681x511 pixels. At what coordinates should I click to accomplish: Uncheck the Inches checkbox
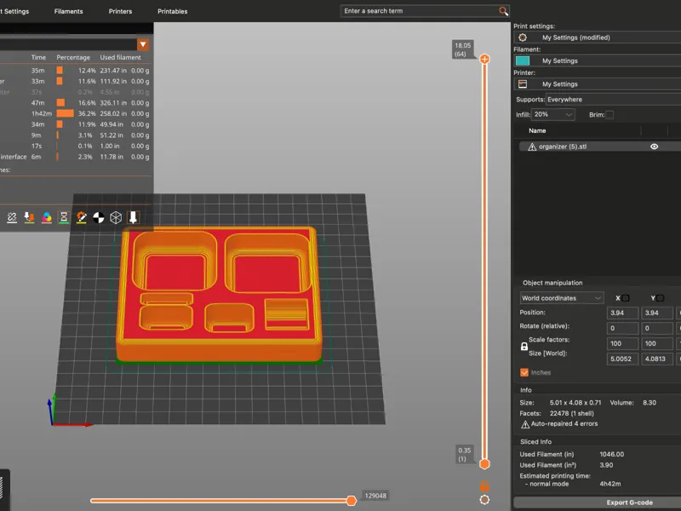click(x=524, y=372)
